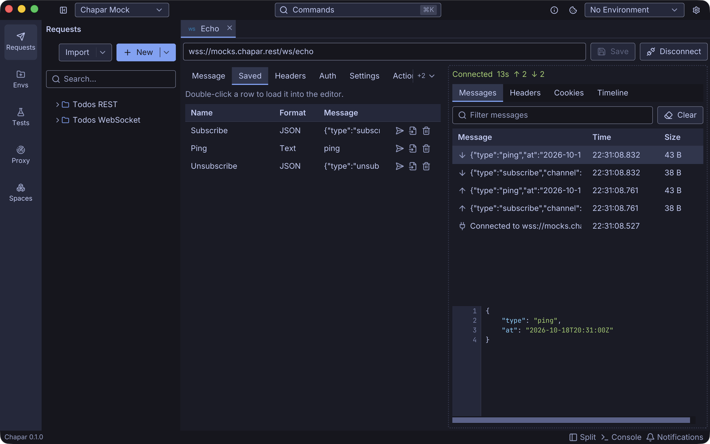Open the Spaces sidebar panel
Image resolution: width=710 pixels, height=444 pixels.
[x=20, y=193]
